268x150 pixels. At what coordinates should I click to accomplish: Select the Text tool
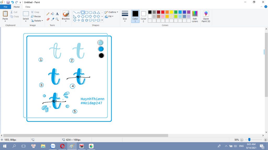(x=57, y=14)
